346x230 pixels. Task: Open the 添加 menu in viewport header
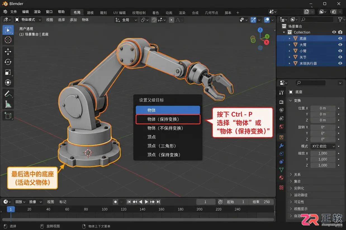73,20
